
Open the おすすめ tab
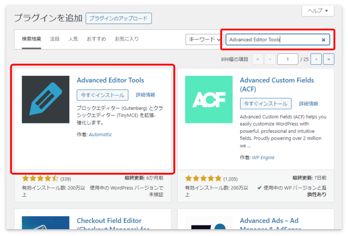click(96, 39)
